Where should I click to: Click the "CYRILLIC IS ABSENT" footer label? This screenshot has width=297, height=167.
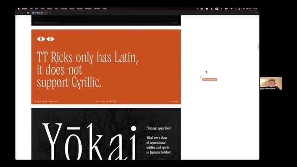[106, 102]
